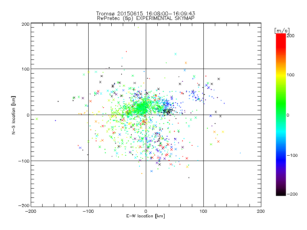The width and height of the screenshot is (307, 230).
Task: Click the x-axis tick label '-200'
Action: (31, 211)
